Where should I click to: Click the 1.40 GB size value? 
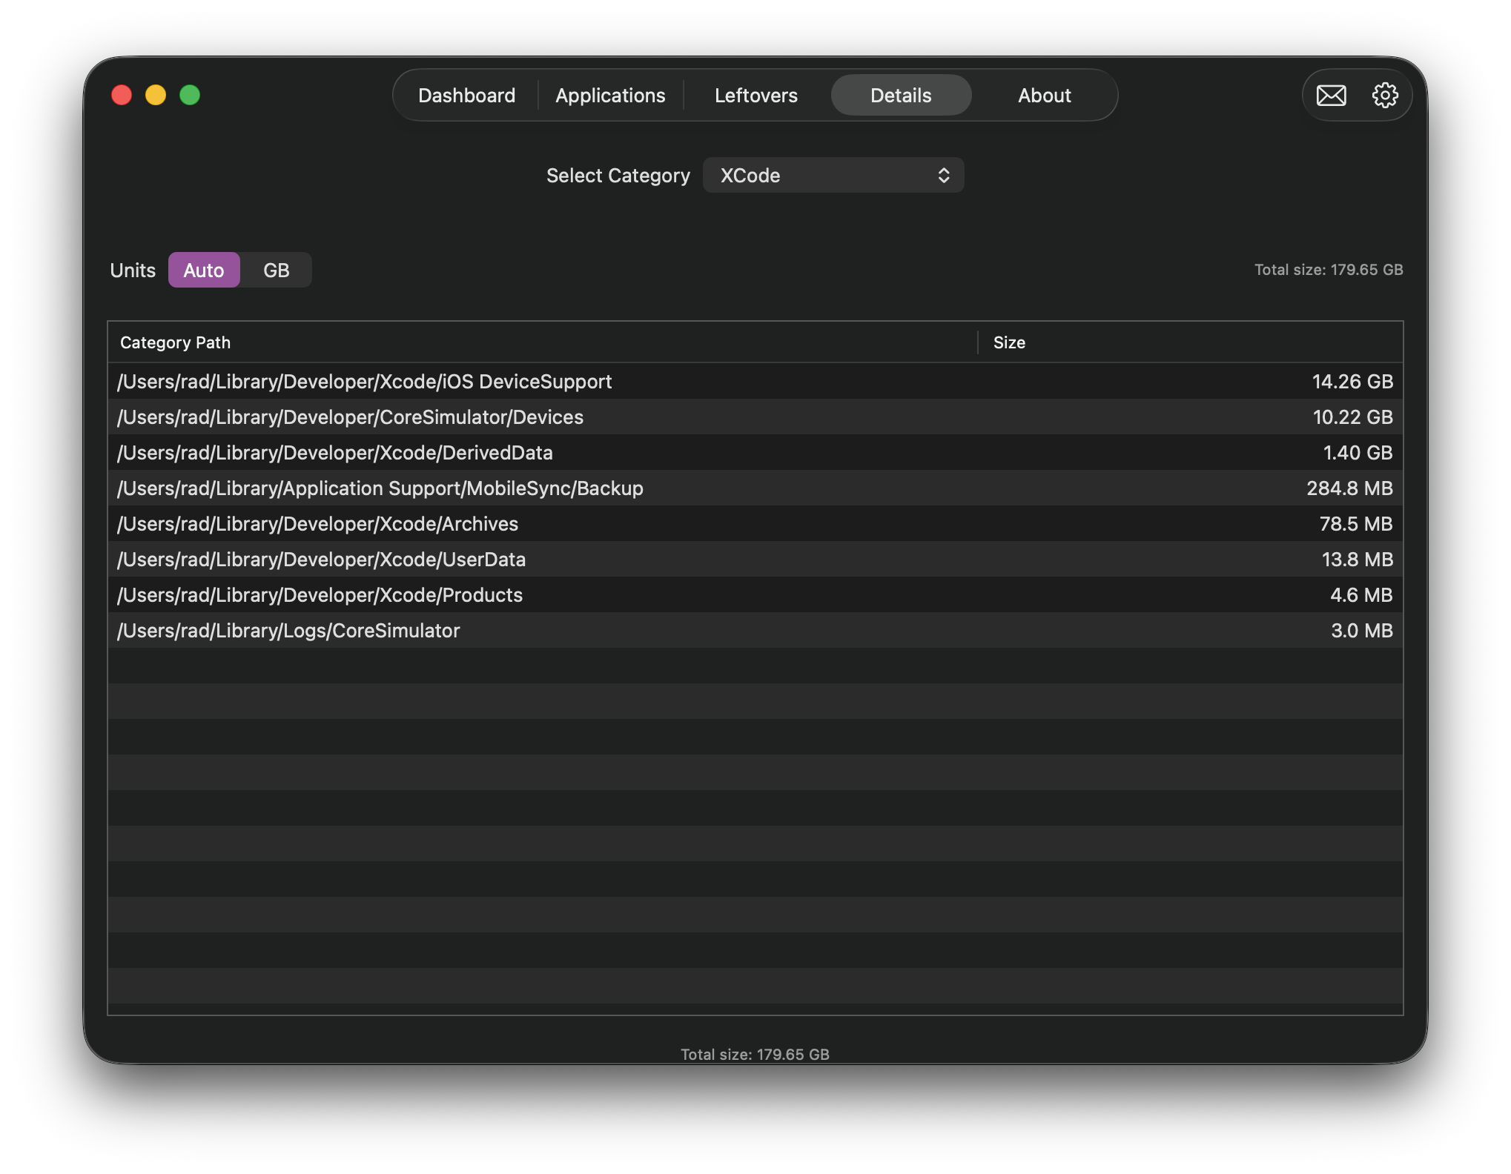click(x=1358, y=453)
